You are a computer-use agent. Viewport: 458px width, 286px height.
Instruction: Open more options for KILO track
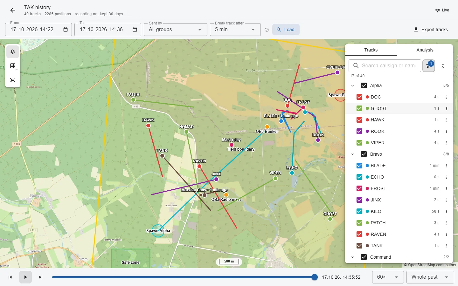click(447, 211)
